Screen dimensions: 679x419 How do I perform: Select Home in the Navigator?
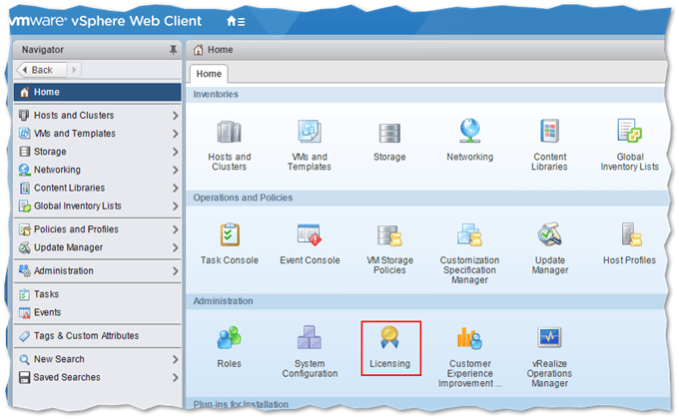pos(98,92)
